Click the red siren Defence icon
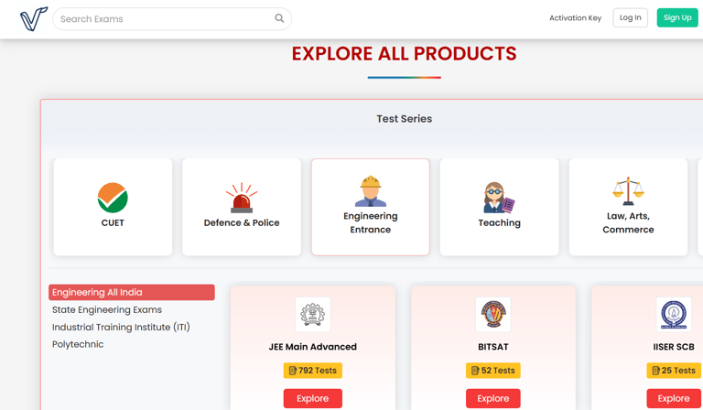The image size is (703, 410). pyautogui.click(x=242, y=198)
